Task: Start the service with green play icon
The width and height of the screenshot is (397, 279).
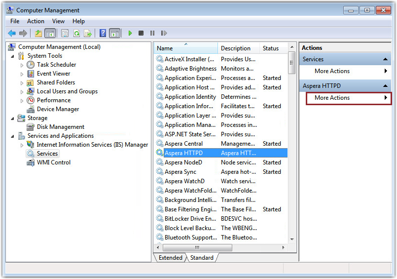Action: 130,33
